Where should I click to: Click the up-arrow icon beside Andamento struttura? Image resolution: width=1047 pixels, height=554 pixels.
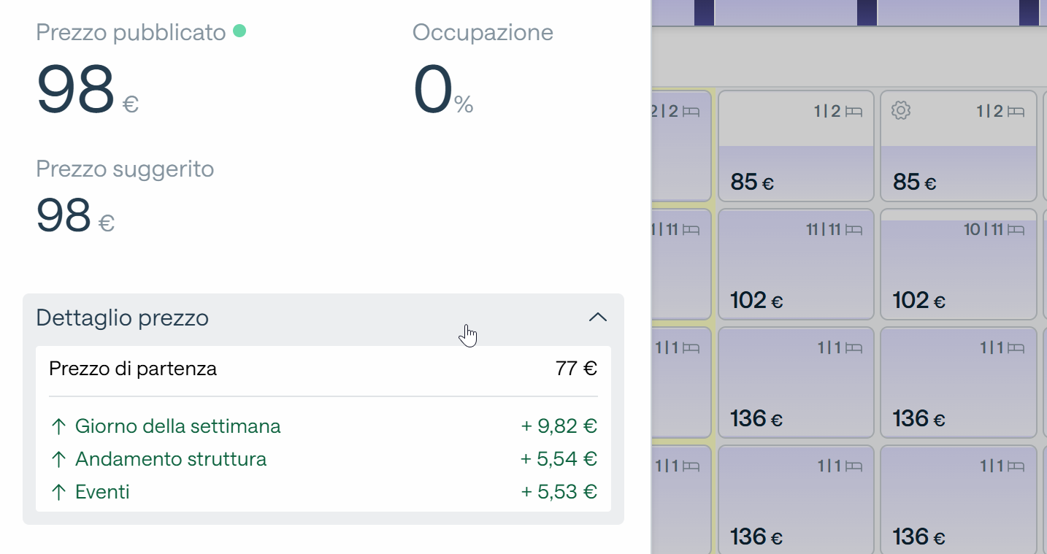(58, 460)
